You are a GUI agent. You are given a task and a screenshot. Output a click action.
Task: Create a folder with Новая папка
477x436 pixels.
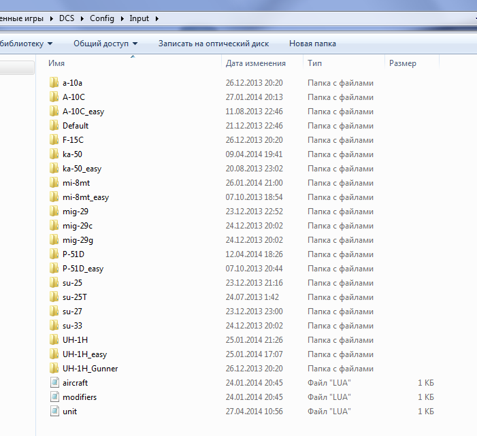pos(312,44)
